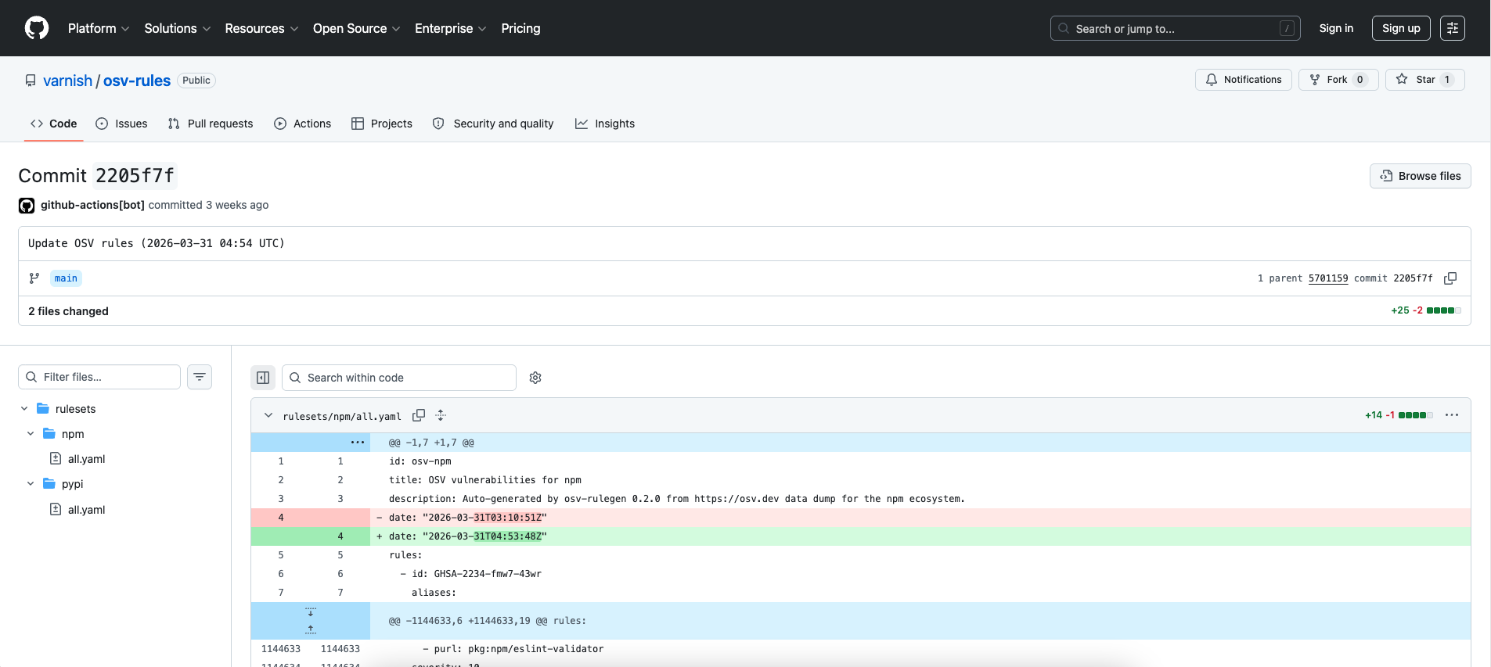Click the +14 -1 diffstat on all.yaml
The width and height of the screenshot is (1491, 667).
click(x=1399, y=415)
